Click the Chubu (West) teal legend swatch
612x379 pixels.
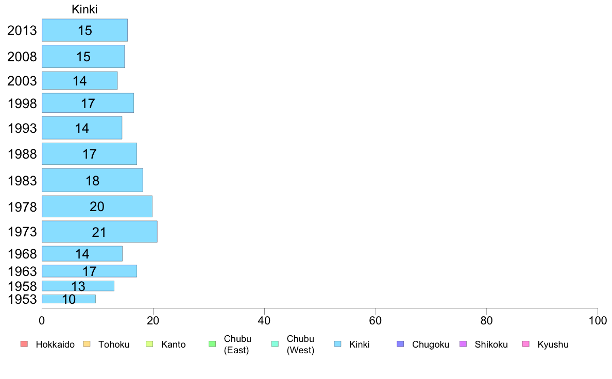click(275, 344)
